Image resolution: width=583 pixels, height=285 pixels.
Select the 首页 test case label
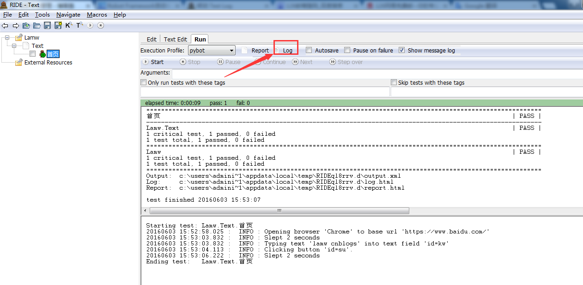[x=53, y=54]
